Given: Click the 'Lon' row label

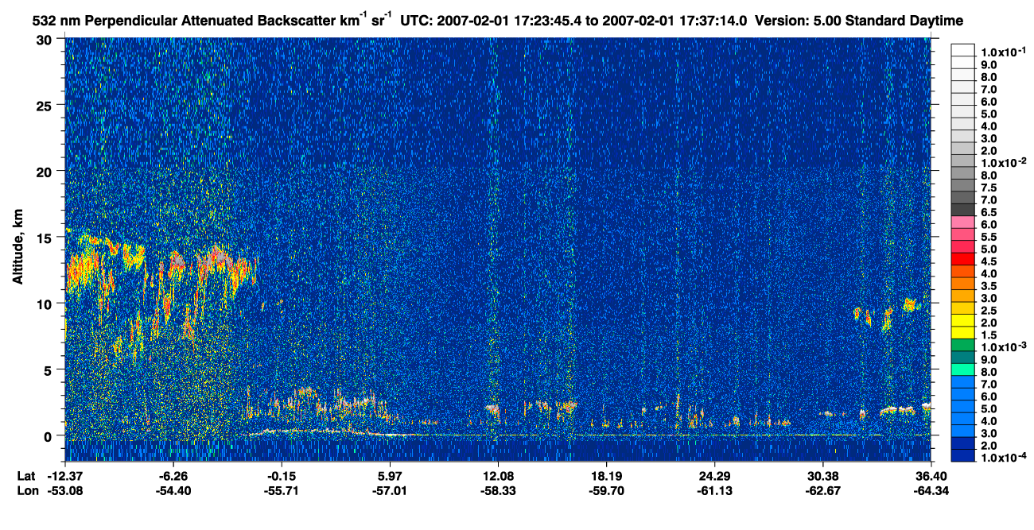Looking at the screenshot, I should tap(26, 491).
